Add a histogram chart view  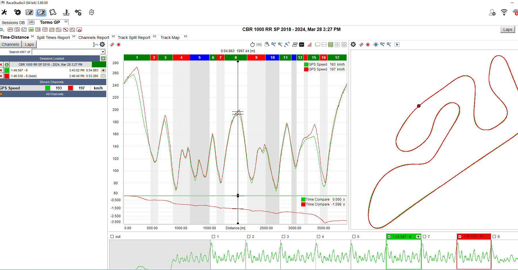coord(31,30)
